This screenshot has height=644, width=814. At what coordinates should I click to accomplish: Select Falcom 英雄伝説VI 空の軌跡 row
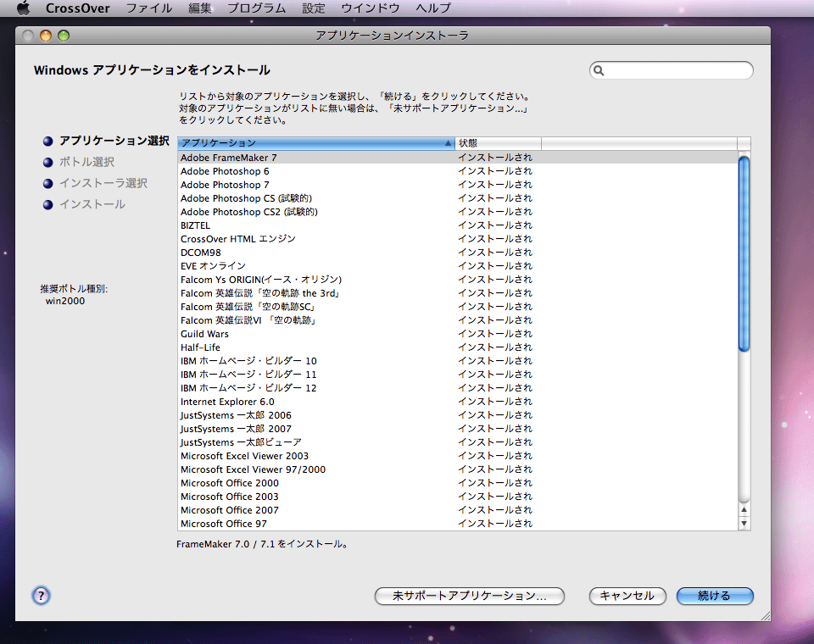click(x=457, y=320)
